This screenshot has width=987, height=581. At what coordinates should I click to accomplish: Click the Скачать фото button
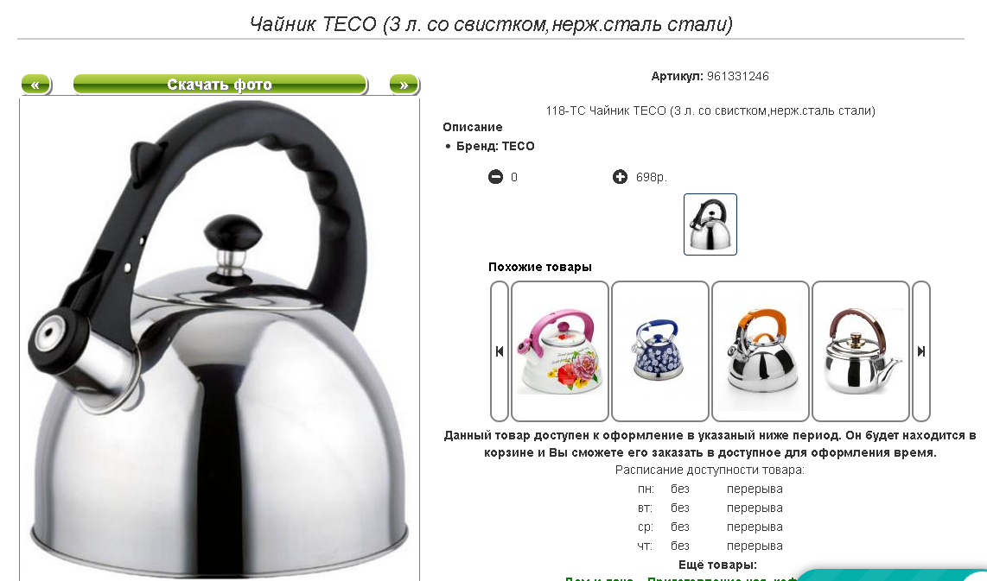pos(220,85)
